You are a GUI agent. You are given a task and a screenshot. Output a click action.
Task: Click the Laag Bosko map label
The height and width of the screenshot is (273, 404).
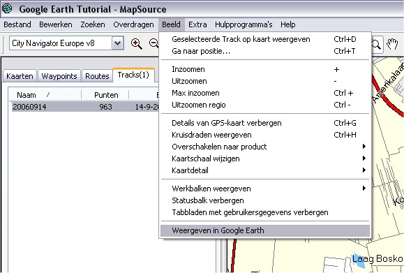(377, 258)
